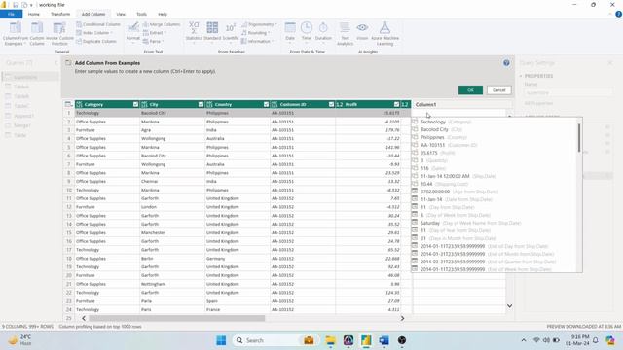Switch to the View tab
The image size is (623, 350).
(x=121, y=14)
